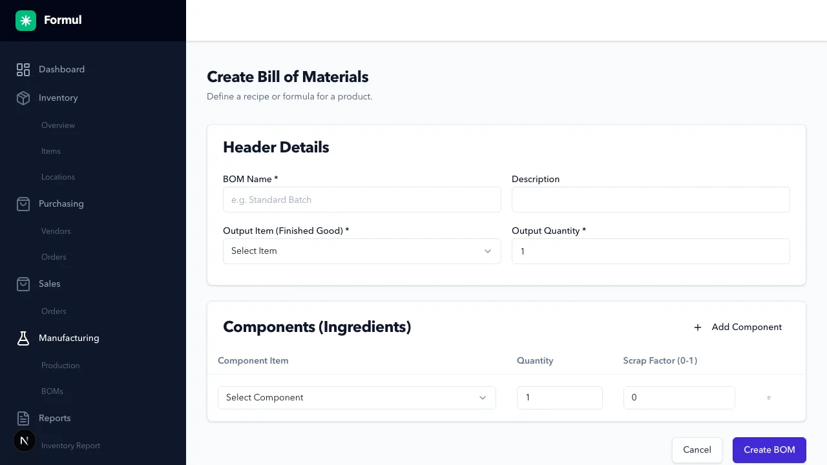Click the Reports document icon

point(23,418)
